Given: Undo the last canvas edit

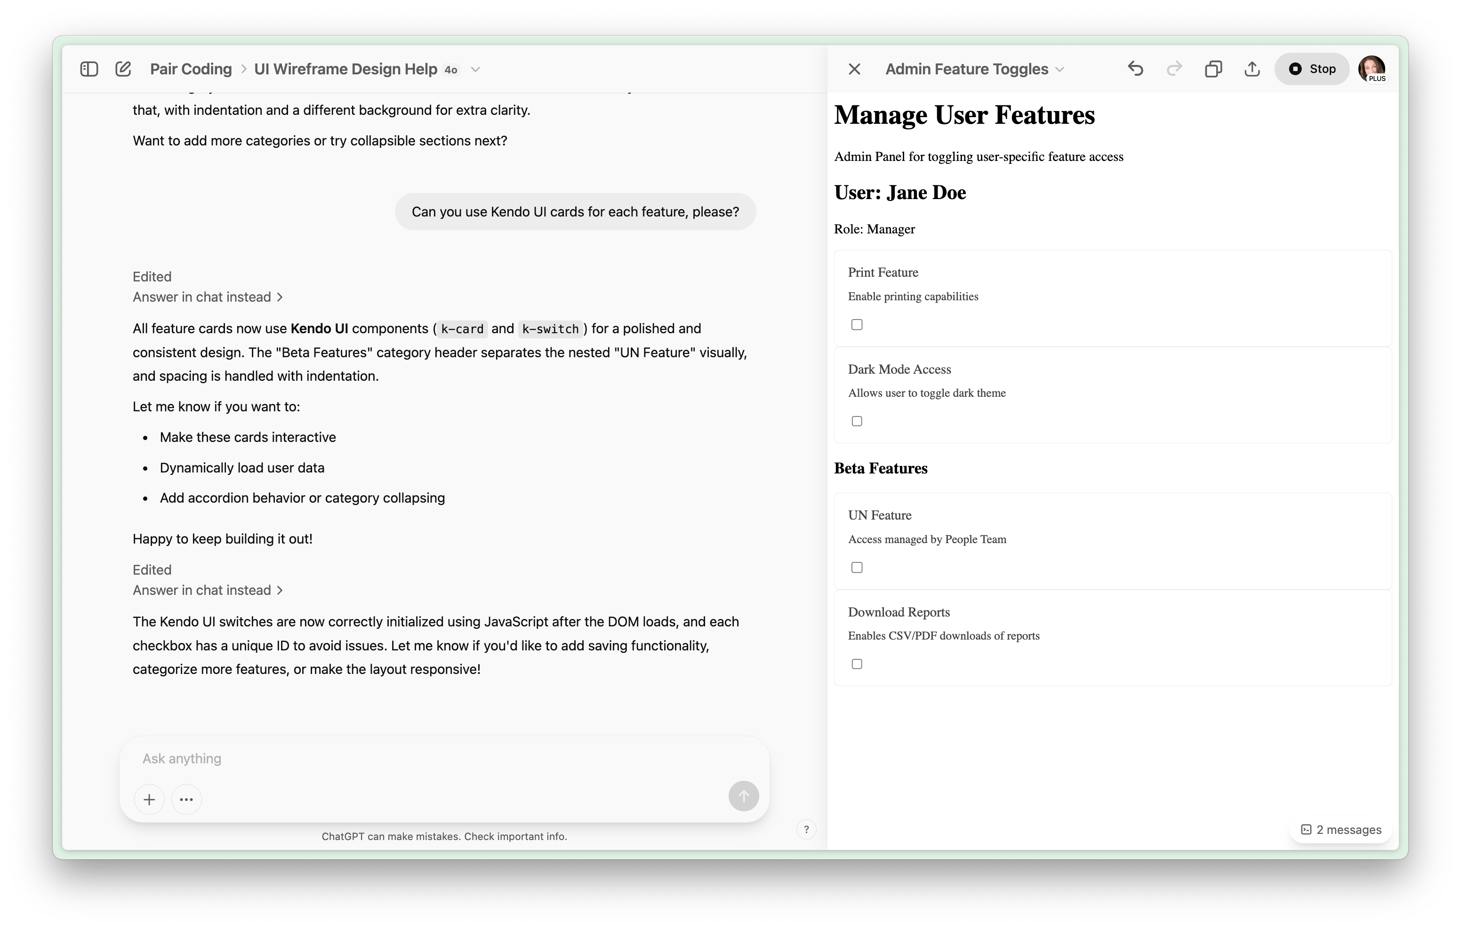Looking at the screenshot, I should point(1135,69).
